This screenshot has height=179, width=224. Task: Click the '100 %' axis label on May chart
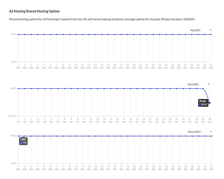click(x=13, y=34)
